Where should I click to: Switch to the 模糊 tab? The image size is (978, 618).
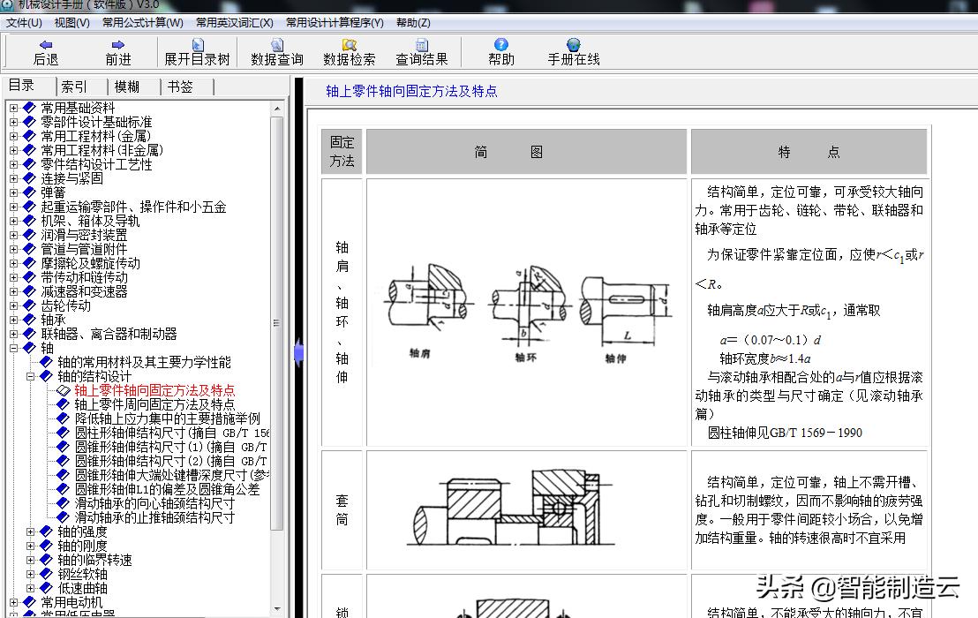(126, 86)
